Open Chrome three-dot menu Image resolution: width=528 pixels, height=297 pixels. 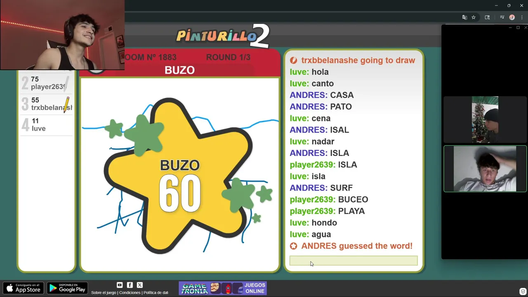tap(522, 17)
